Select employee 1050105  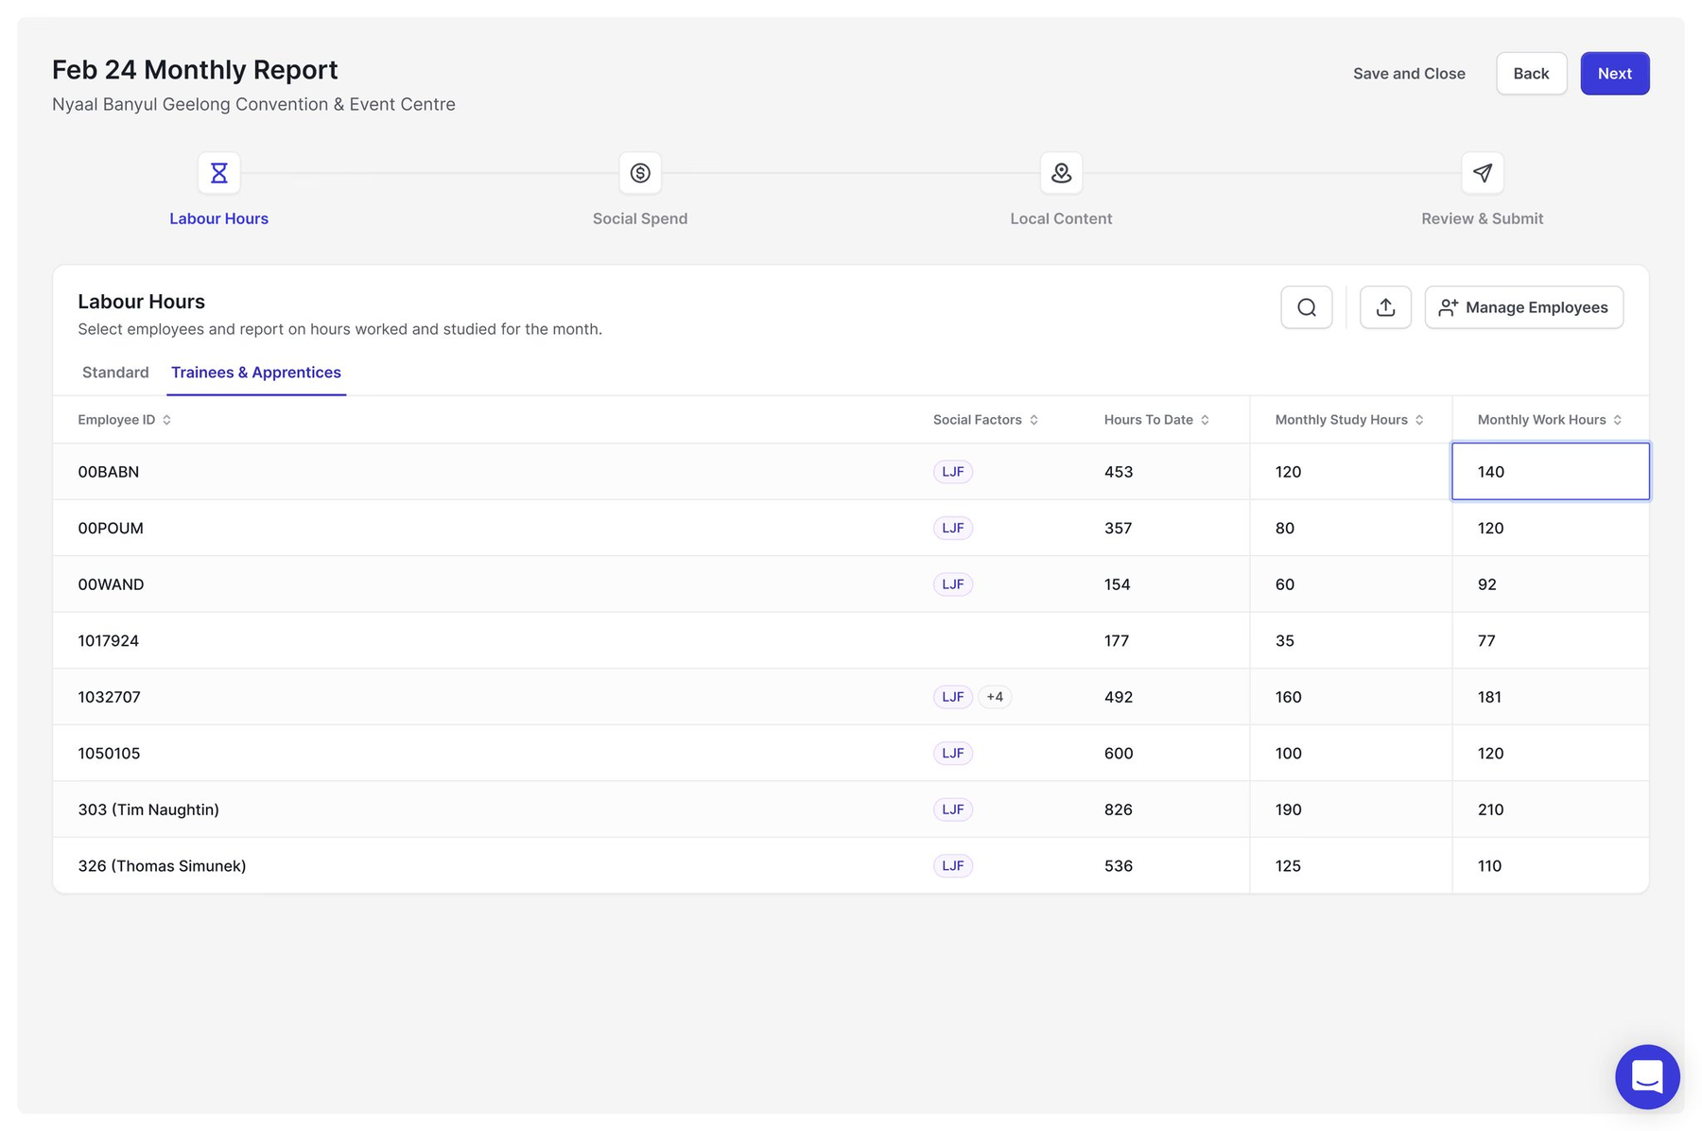click(109, 753)
